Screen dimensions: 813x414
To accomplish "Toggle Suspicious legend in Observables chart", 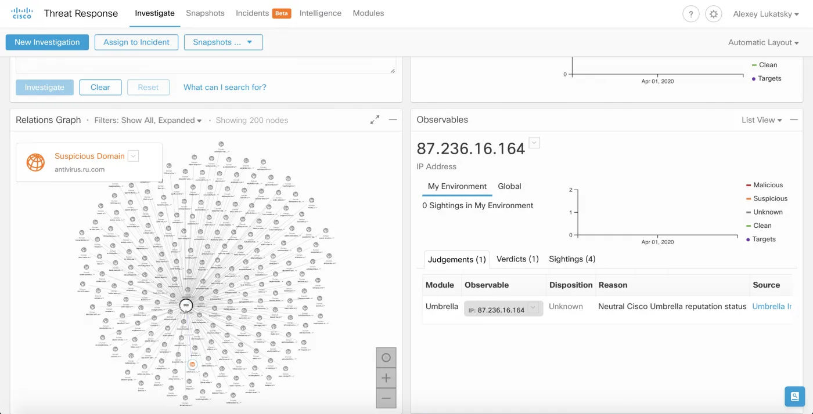I will pyautogui.click(x=767, y=198).
